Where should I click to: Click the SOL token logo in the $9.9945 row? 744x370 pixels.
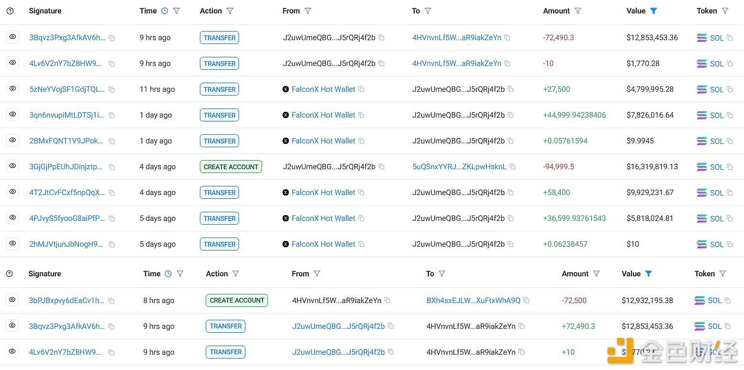(702, 141)
